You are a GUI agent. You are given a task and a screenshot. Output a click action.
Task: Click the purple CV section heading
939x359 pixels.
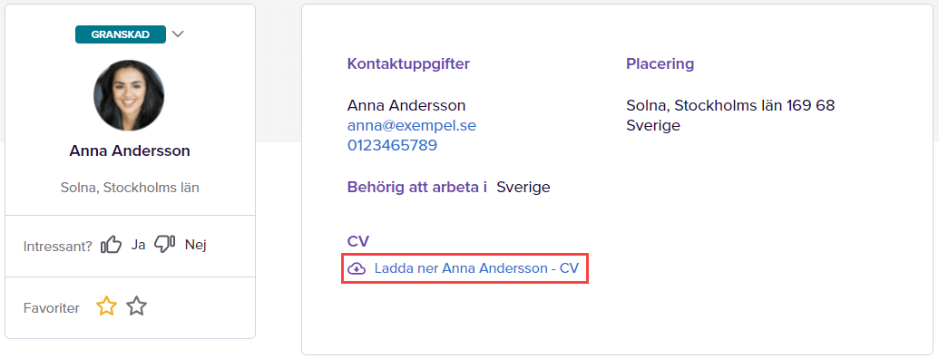pos(358,241)
